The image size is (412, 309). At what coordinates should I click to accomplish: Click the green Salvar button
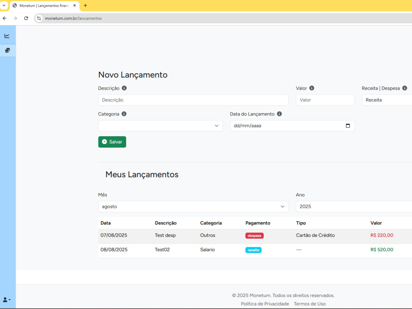(x=112, y=142)
